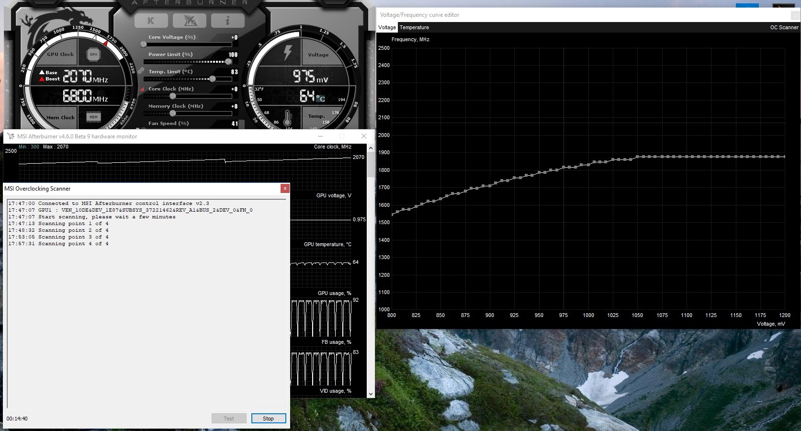The height and width of the screenshot is (431, 801).
Task: Open the curve editor via the red bars icon
Action: tap(142, 89)
